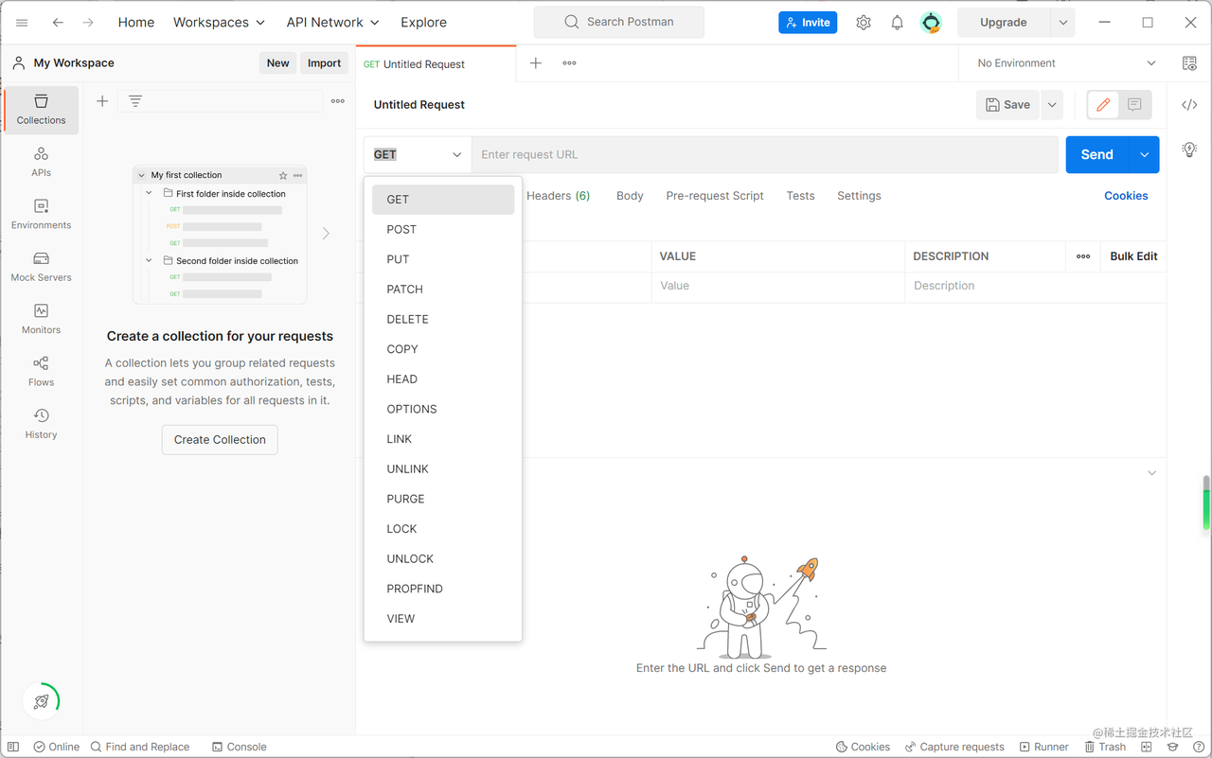Viewport: 1212px width, 758px height.
Task: Select PROPFIND from the method list
Action: (x=443, y=589)
